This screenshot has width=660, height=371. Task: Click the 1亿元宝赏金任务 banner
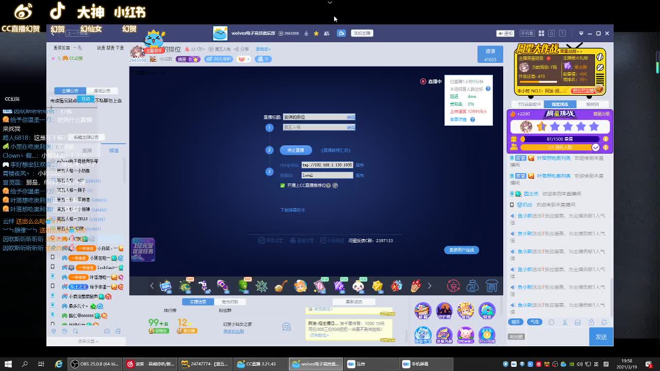pyautogui.click(x=143, y=250)
